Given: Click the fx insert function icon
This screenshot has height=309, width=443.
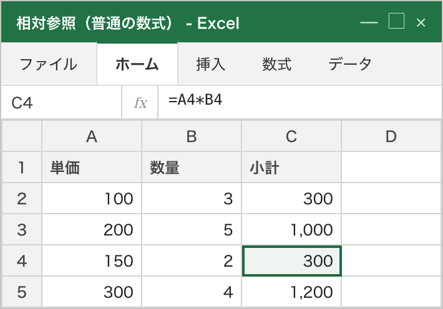Looking at the screenshot, I should point(140,102).
